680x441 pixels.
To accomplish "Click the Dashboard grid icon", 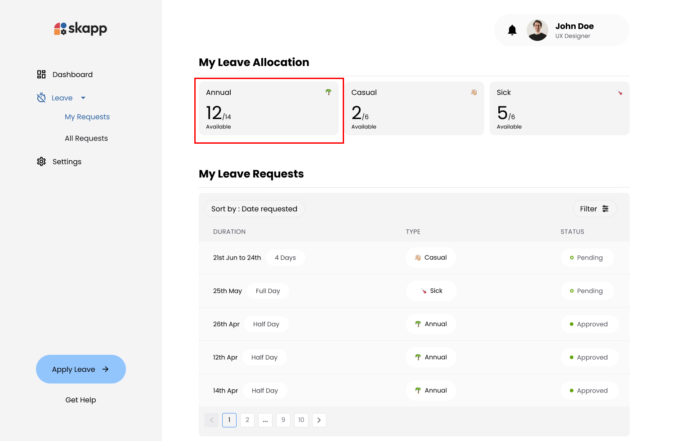I will coord(41,75).
